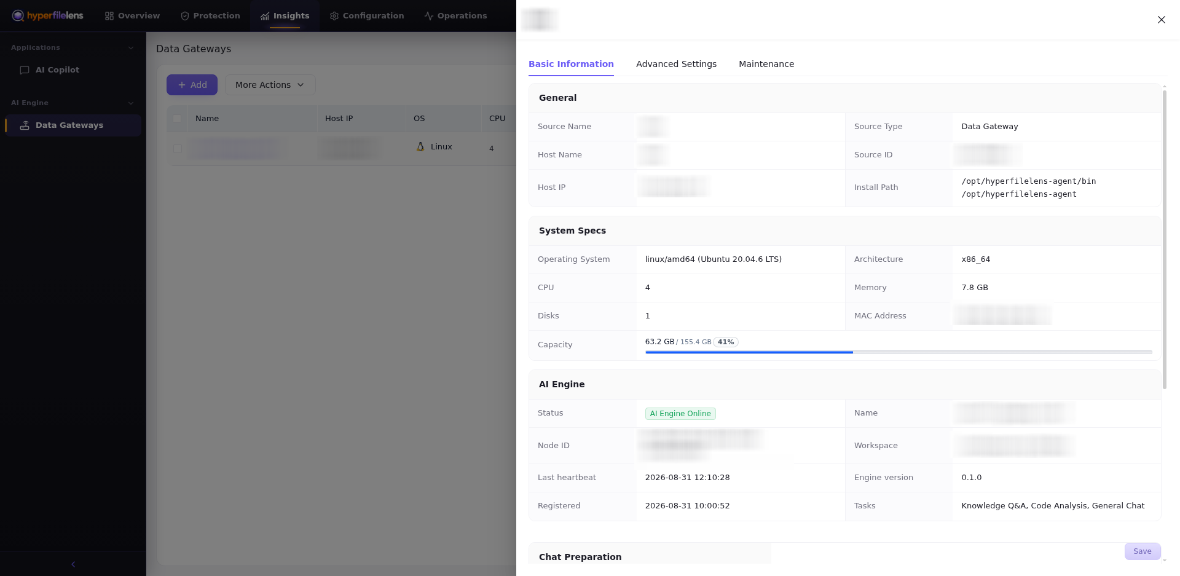Click the Linux penguin OS icon
The height and width of the screenshot is (576, 1180).
click(x=420, y=147)
